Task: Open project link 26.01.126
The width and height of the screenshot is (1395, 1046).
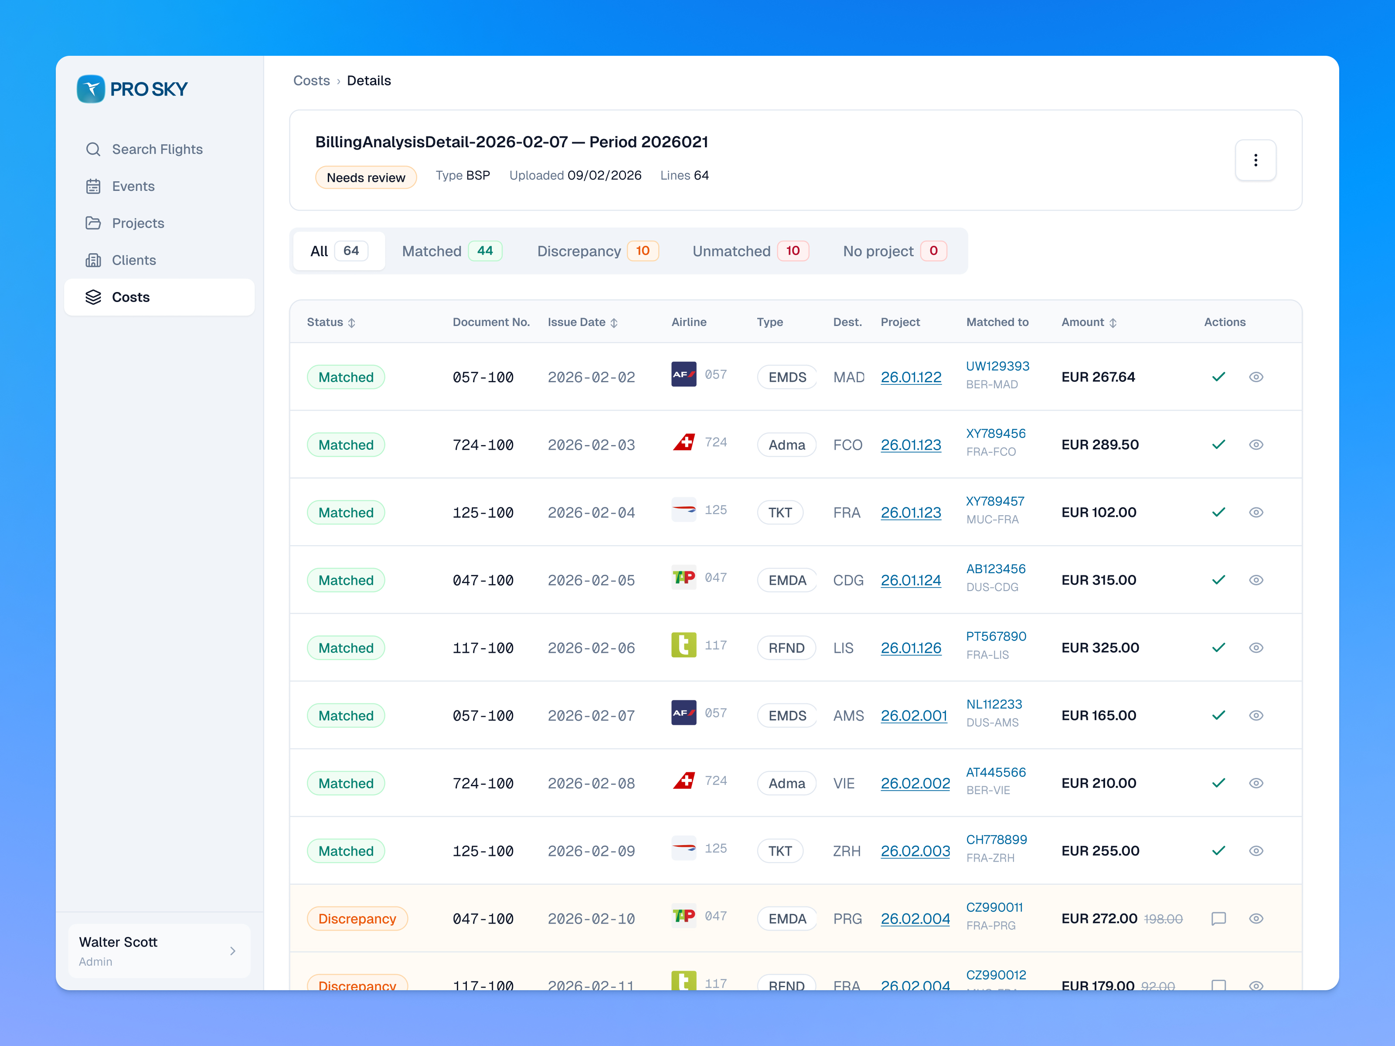Action: pos(911,648)
